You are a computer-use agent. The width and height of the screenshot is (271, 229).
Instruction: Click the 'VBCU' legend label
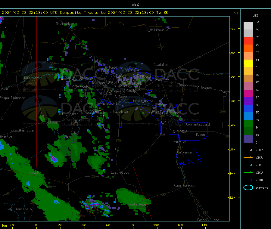(x=259, y=172)
